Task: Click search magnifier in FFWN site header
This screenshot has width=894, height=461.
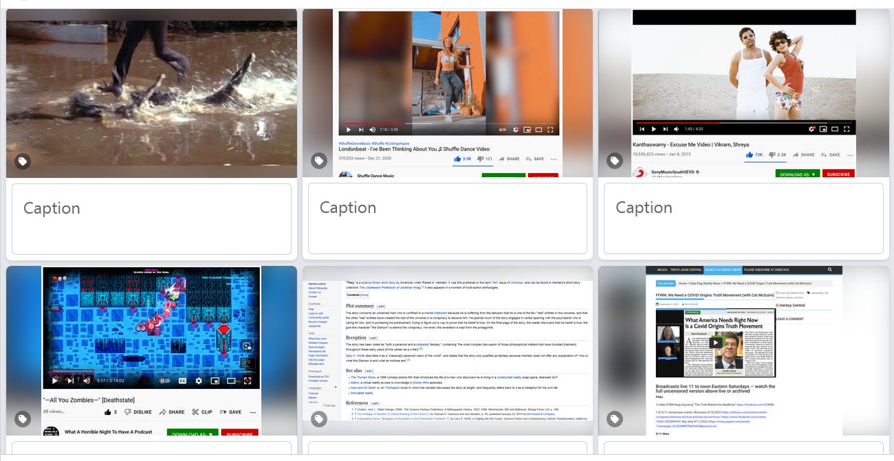Action: point(830,270)
